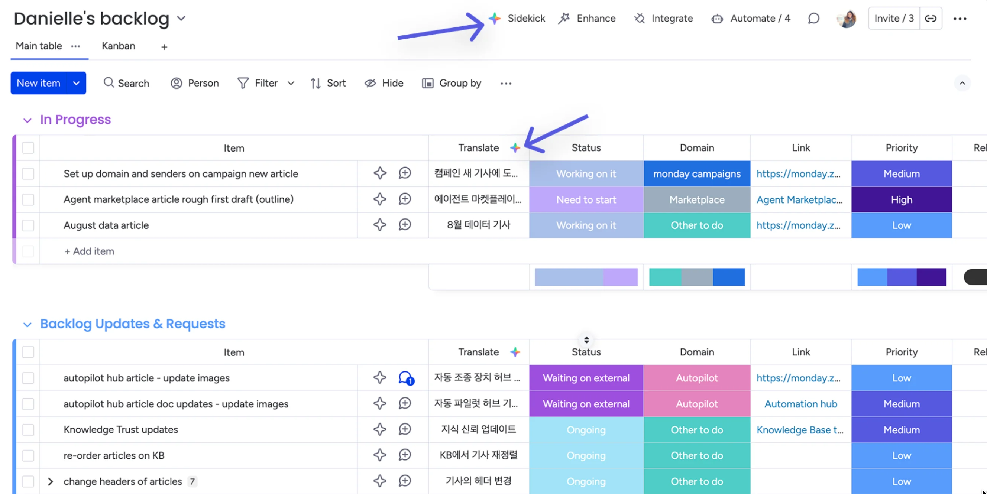Add update to Agent marketplace article item

[x=405, y=199]
